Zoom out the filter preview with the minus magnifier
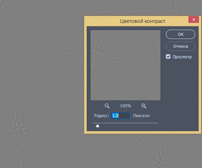 (107, 106)
